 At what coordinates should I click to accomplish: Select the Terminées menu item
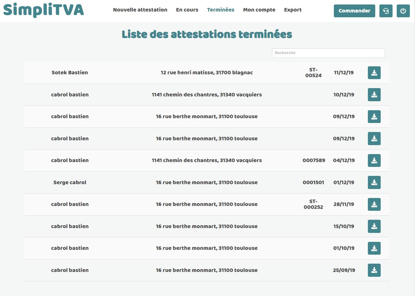point(221,10)
